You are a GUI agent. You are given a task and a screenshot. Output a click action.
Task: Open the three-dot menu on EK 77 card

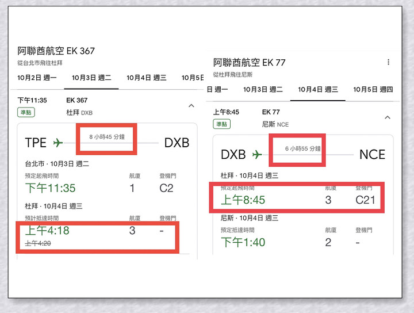coord(388,62)
